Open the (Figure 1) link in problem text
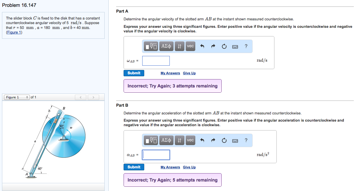Viewport: 359px width, 191px height. click(14, 32)
